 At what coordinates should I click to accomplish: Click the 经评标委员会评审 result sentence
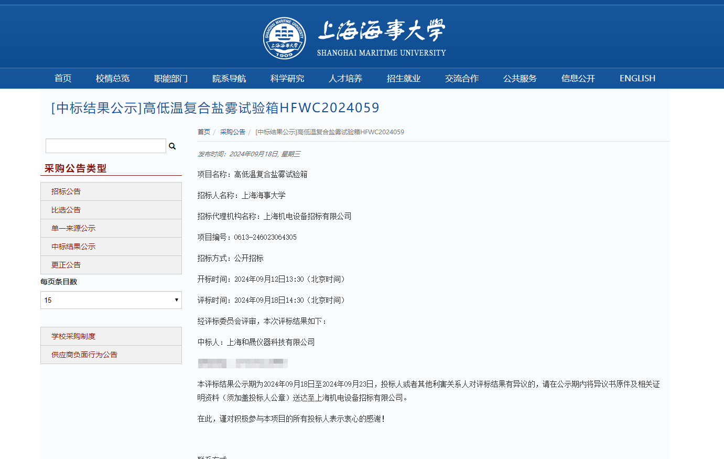[262, 321]
